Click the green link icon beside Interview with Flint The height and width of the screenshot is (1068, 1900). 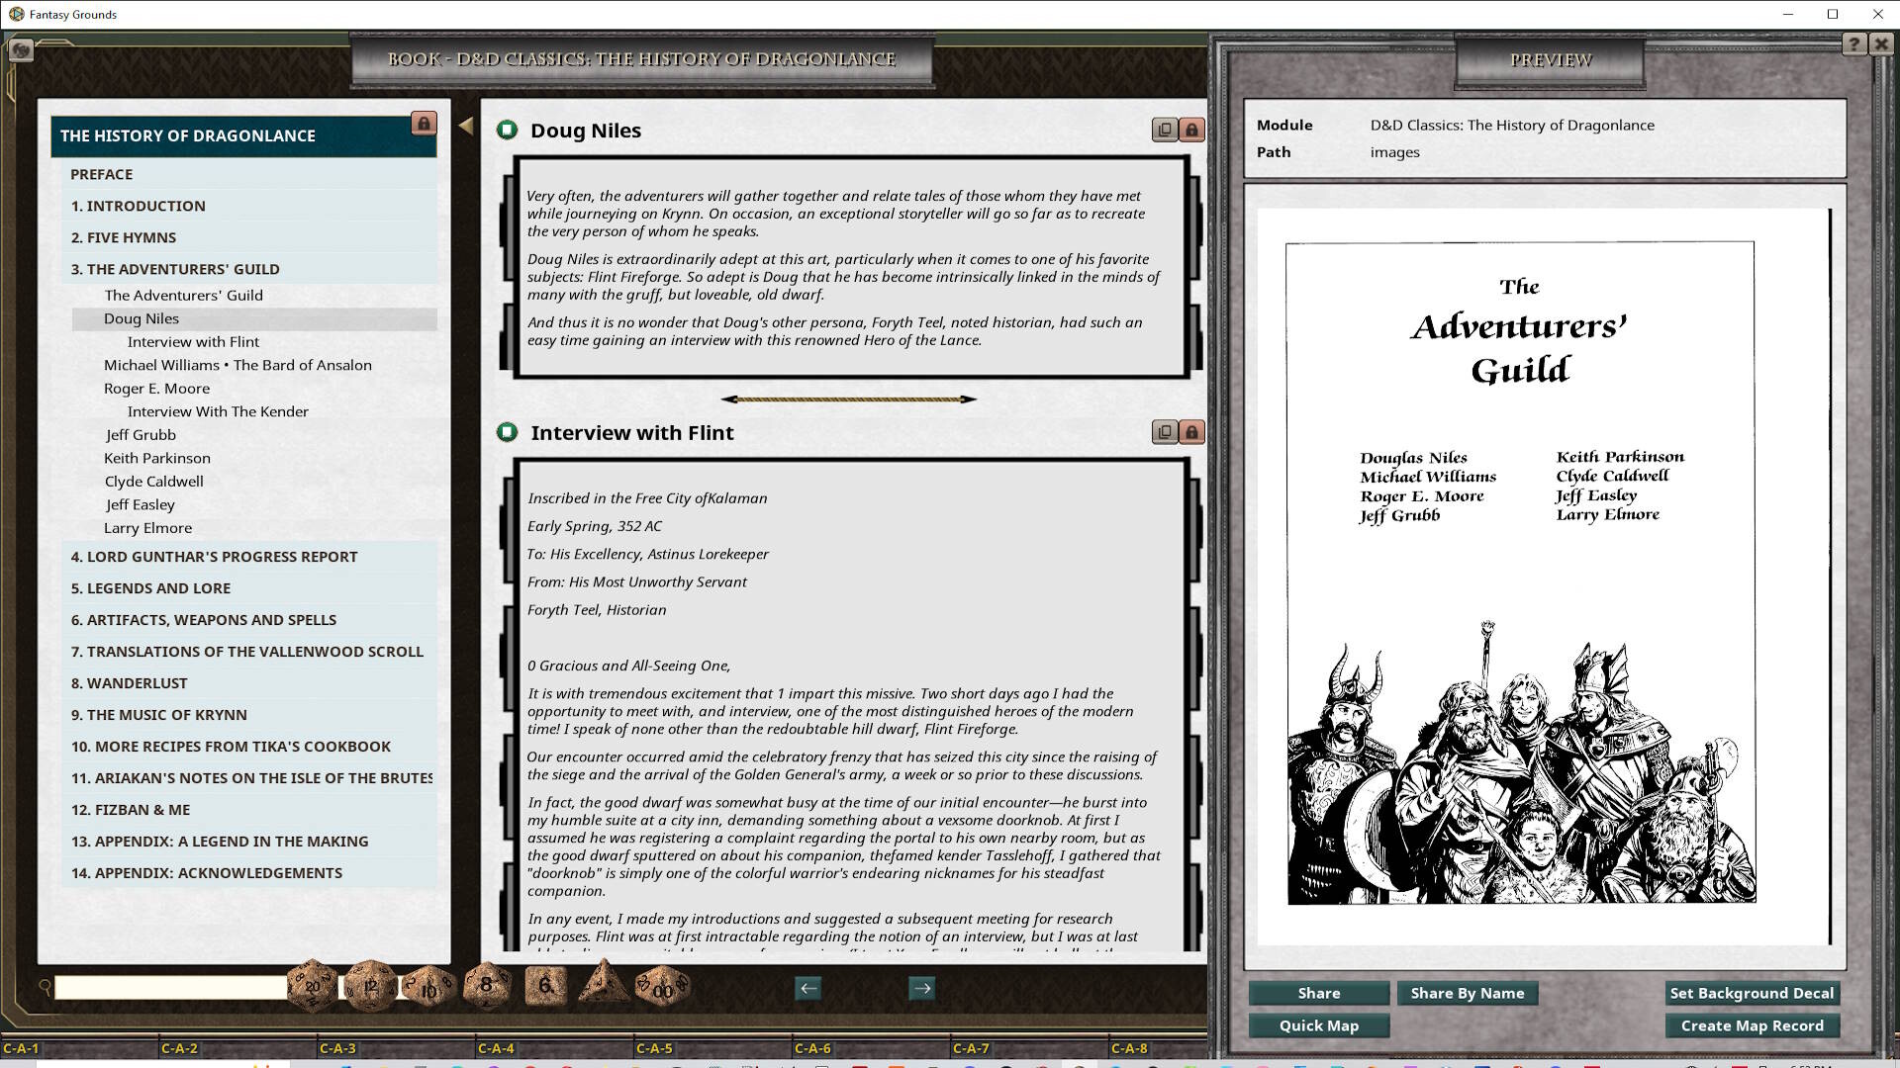point(507,432)
